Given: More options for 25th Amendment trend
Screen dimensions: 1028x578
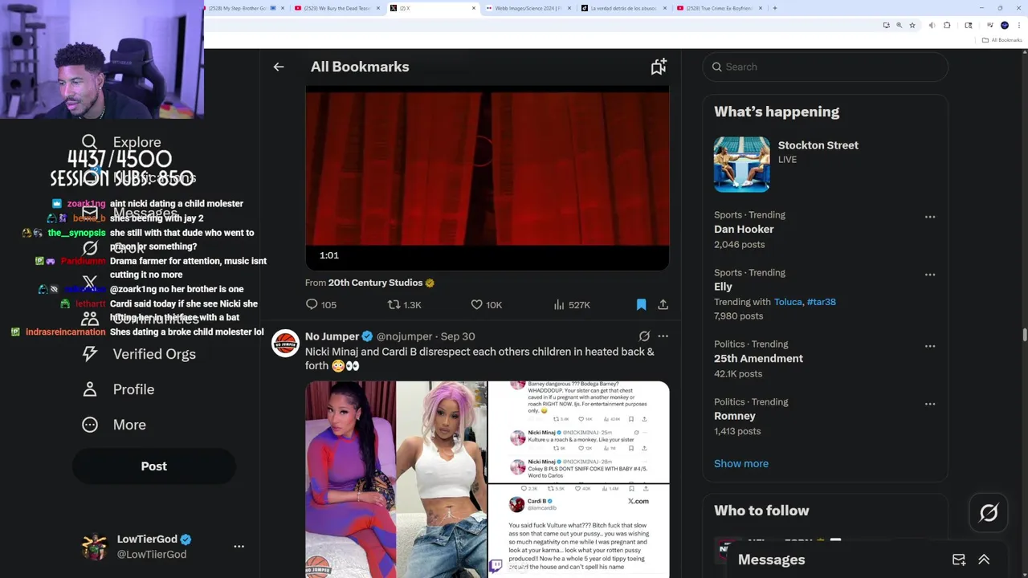Looking at the screenshot, I should (930, 346).
